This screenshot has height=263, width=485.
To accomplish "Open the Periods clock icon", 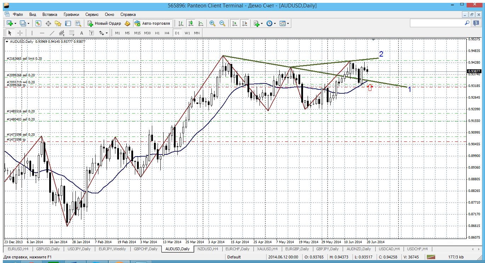I will (269, 23).
